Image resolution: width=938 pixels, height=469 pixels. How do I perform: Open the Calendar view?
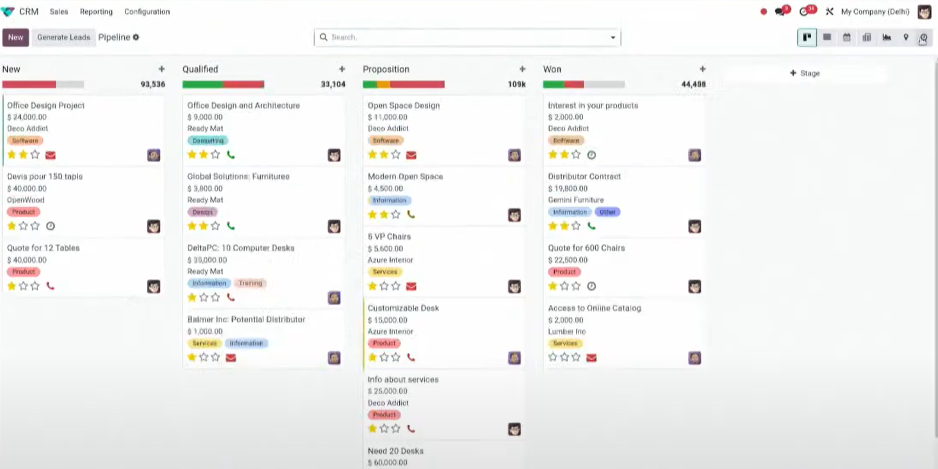pyautogui.click(x=846, y=37)
